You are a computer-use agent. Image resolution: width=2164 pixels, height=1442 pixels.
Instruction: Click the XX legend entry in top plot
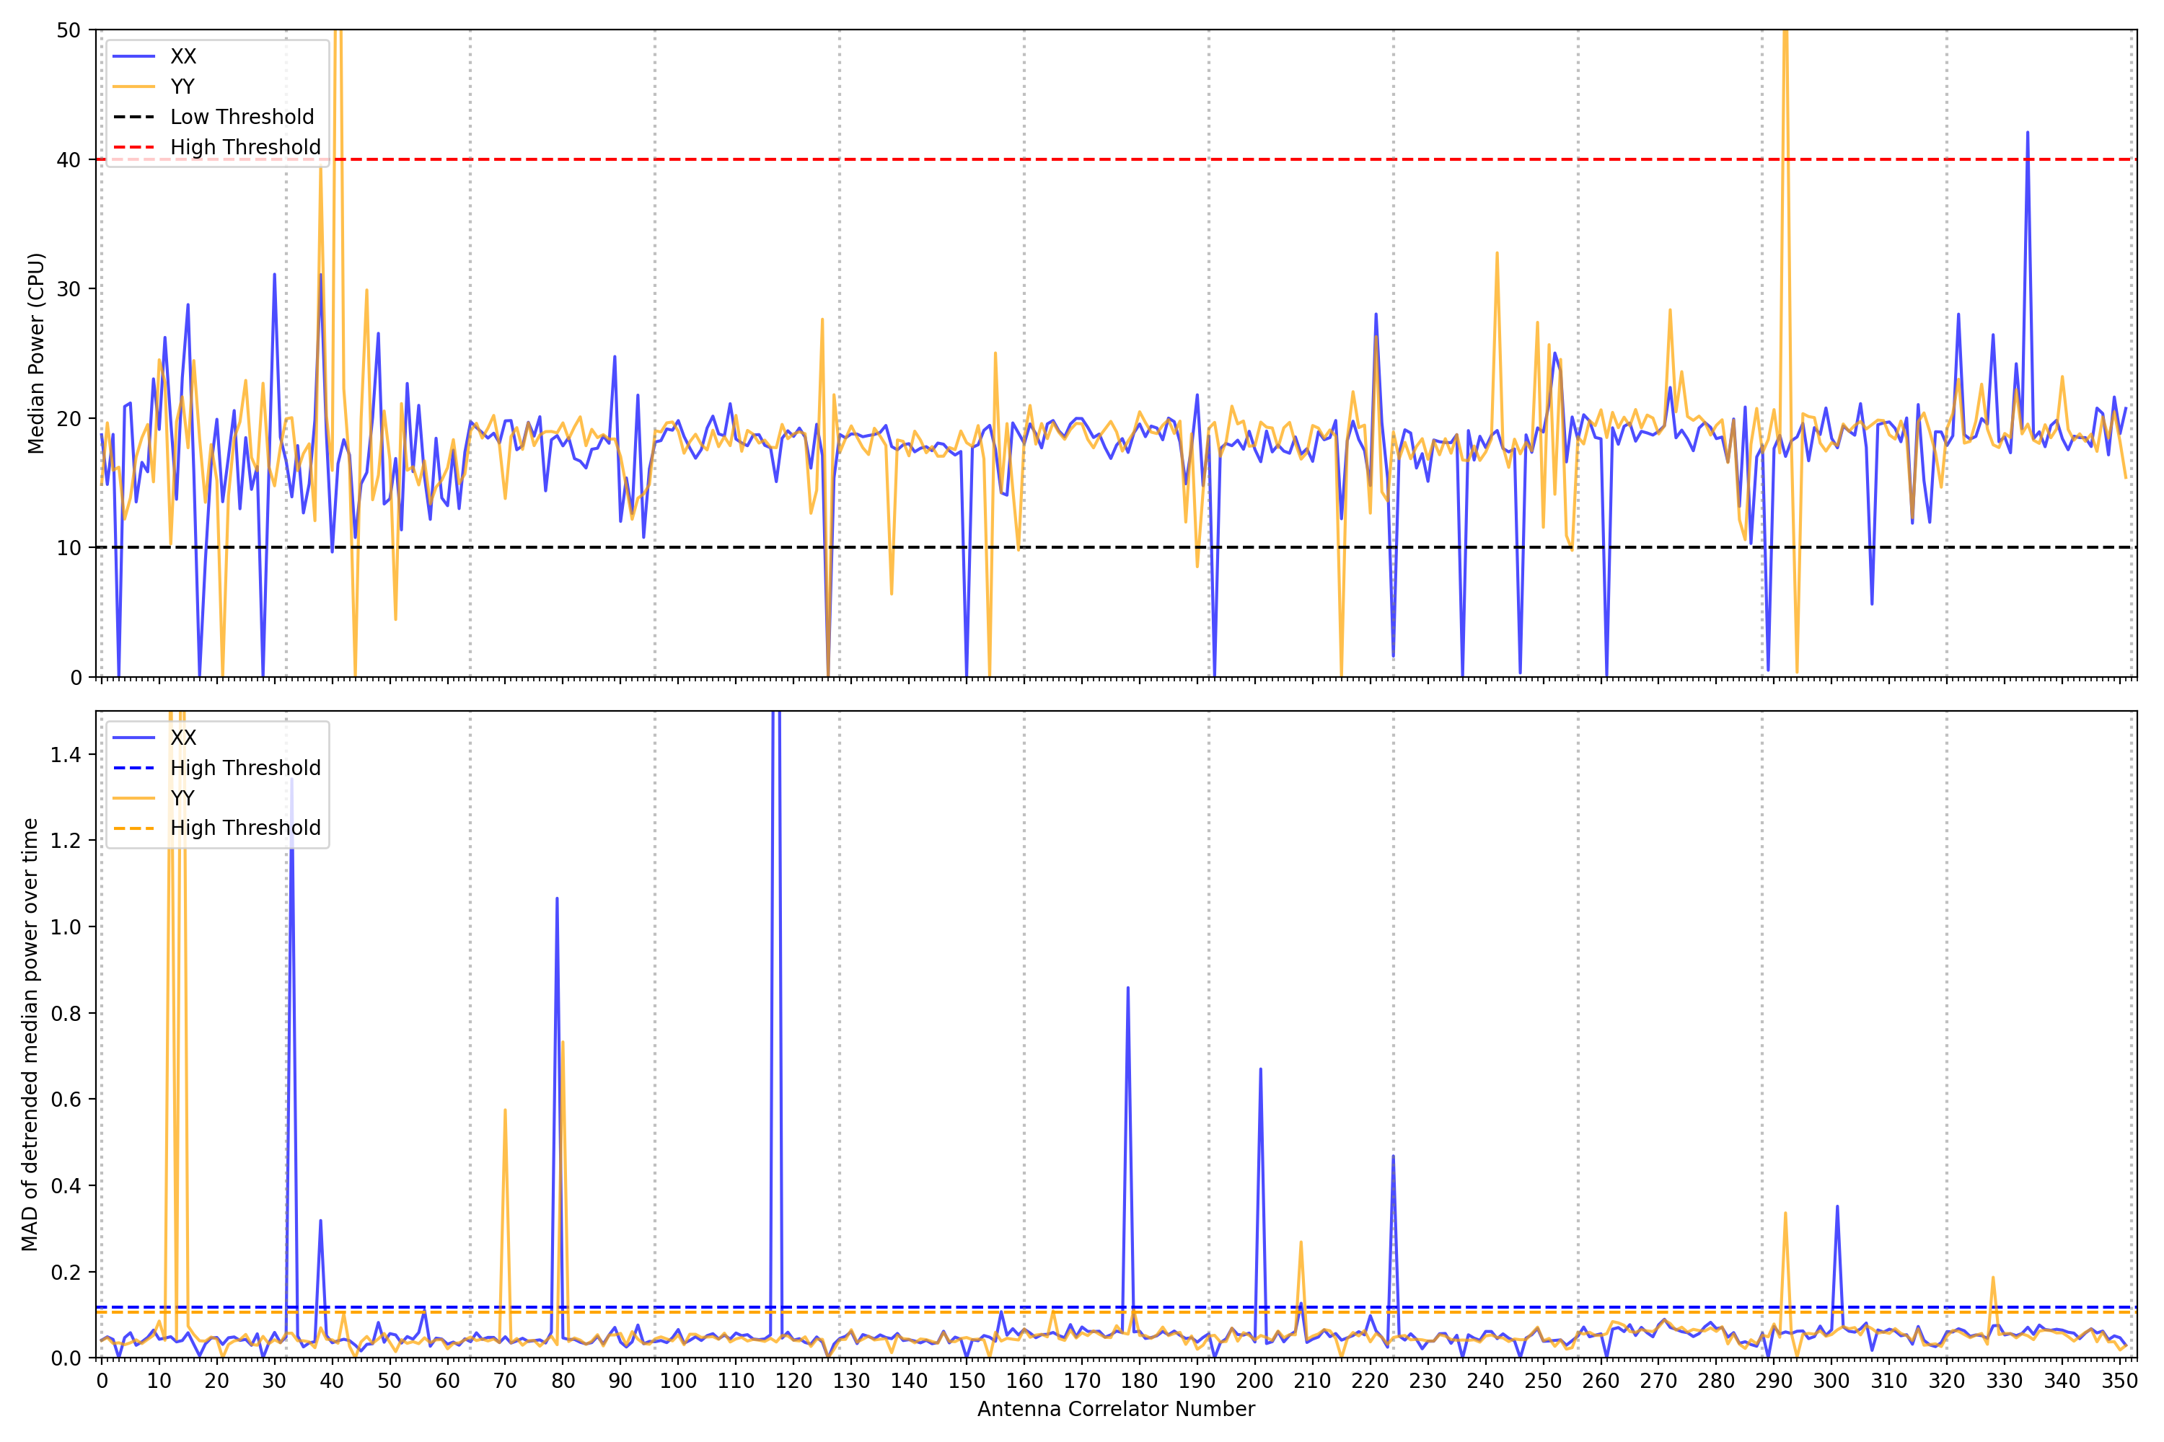[183, 56]
